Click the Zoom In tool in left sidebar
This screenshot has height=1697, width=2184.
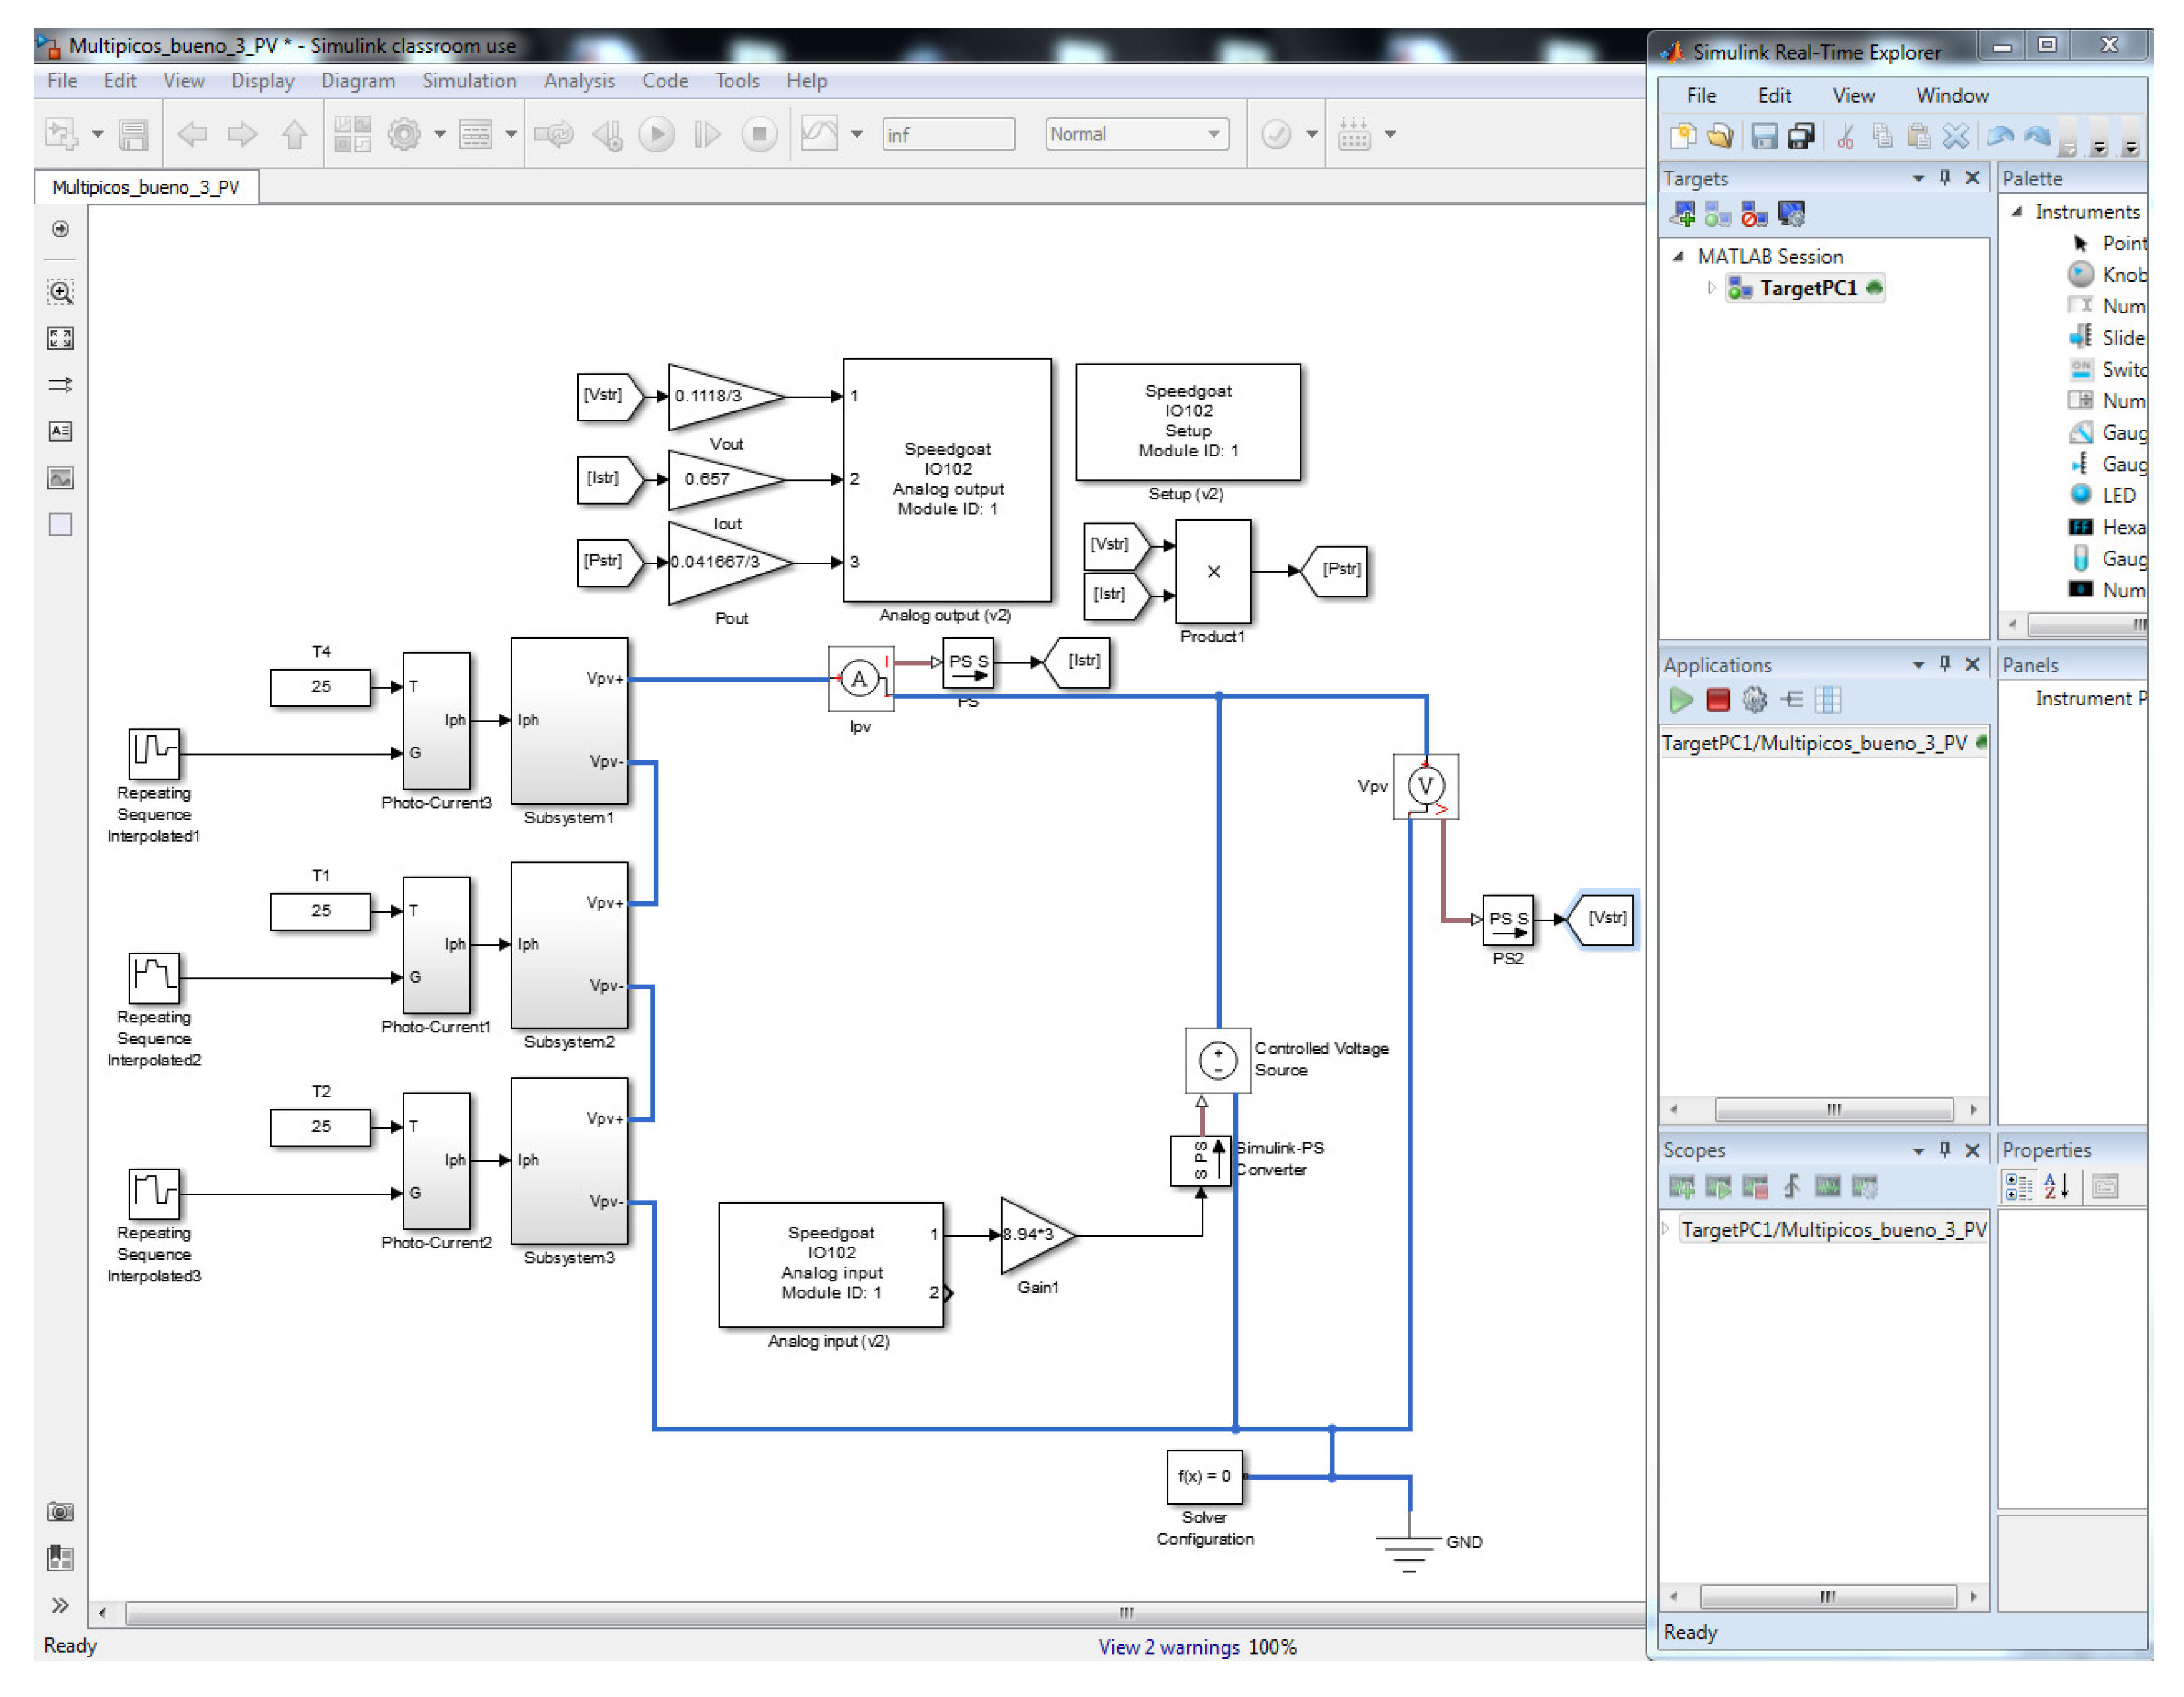60,292
